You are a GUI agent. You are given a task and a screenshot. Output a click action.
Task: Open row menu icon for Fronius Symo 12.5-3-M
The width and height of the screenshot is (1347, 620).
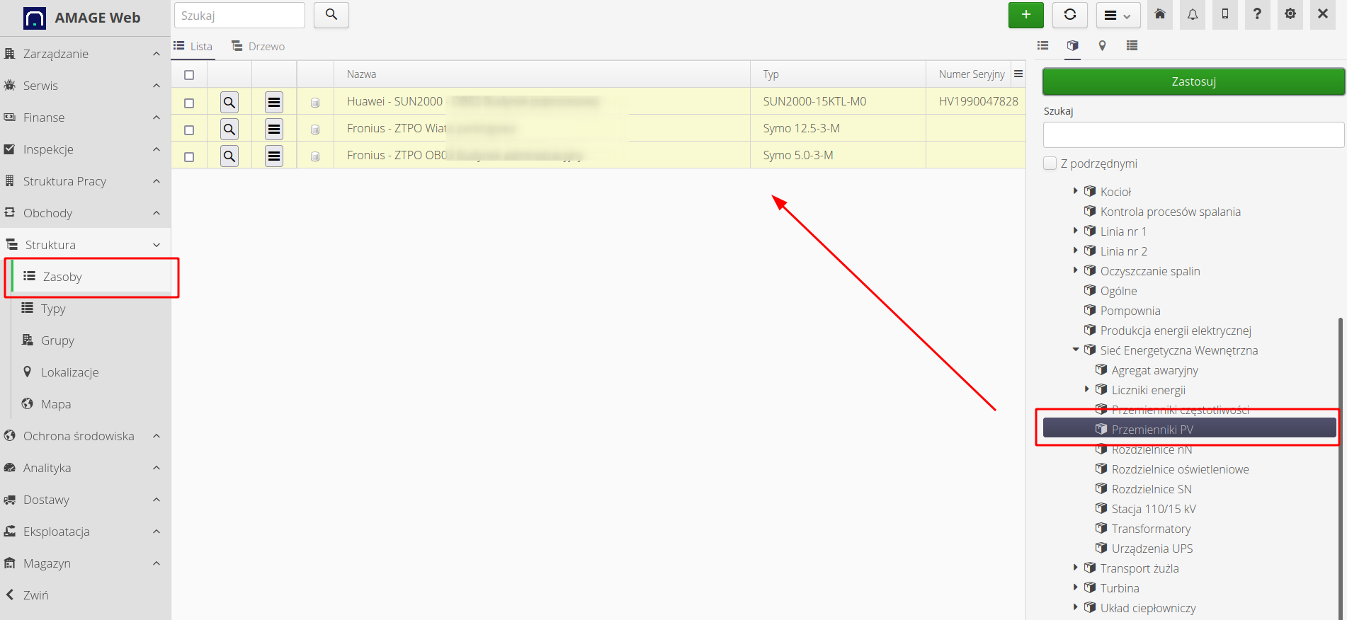pyautogui.click(x=274, y=130)
